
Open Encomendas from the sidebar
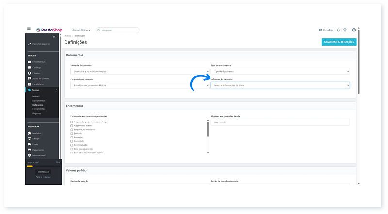39,62
